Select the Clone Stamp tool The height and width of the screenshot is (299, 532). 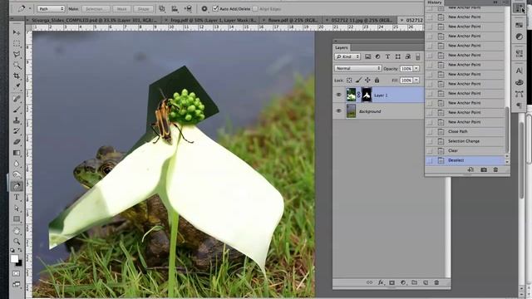click(x=17, y=120)
